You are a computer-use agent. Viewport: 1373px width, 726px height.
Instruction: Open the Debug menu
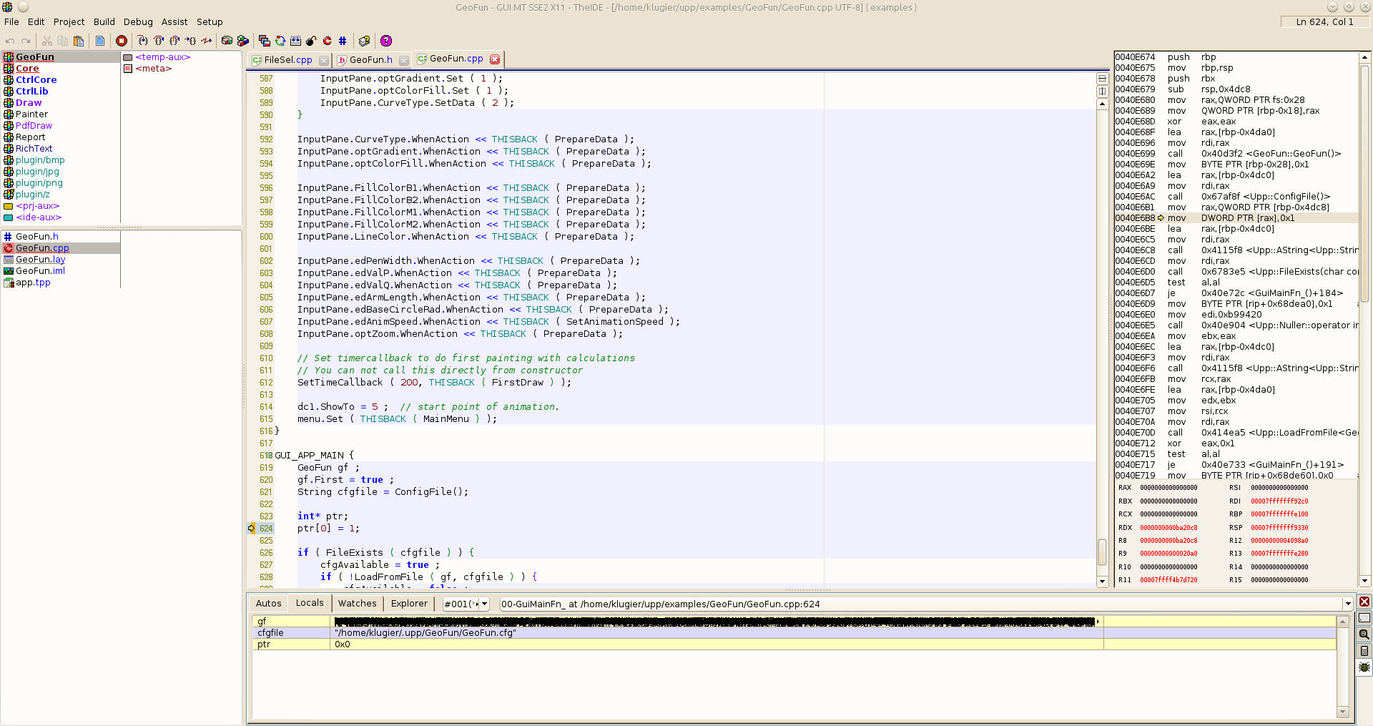pyautogui.click(x=138, y=21)
